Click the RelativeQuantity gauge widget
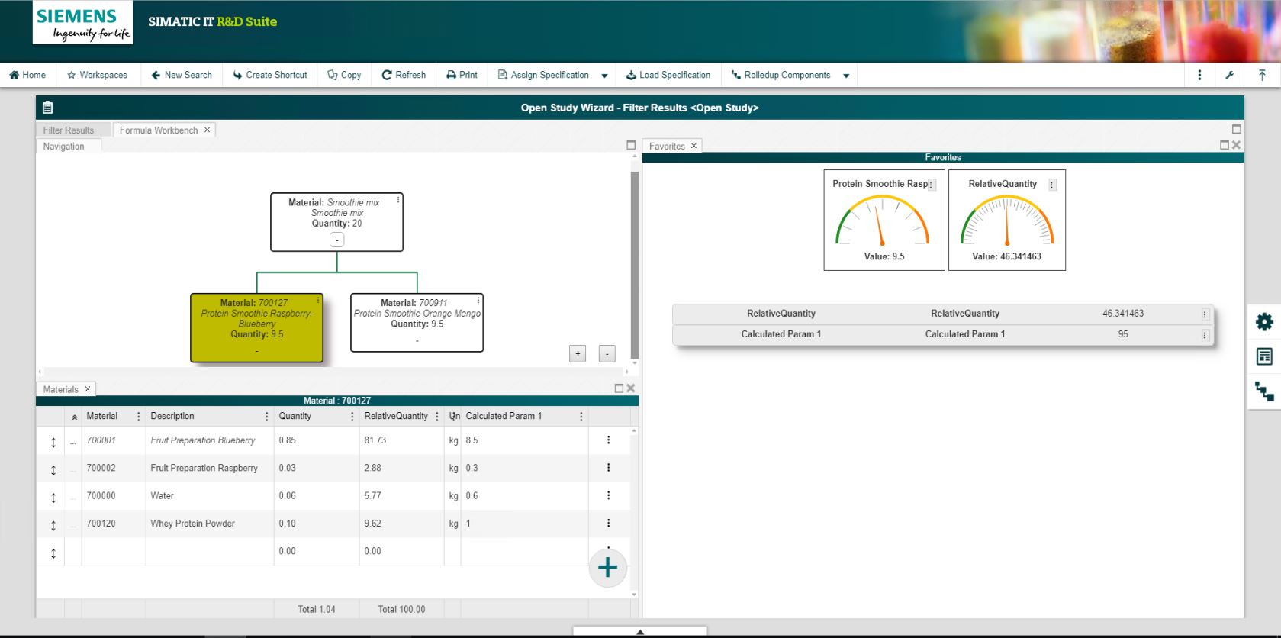The height and width of the screenshot is (638, 1281). click(x=1006, y=221)
